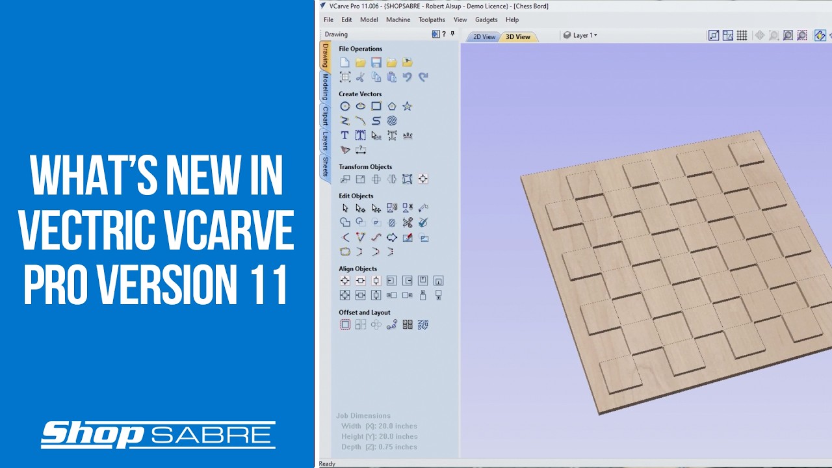Open the Layer 1 dropdown
The width and height of the screenshot is (832, 468).
580,35
